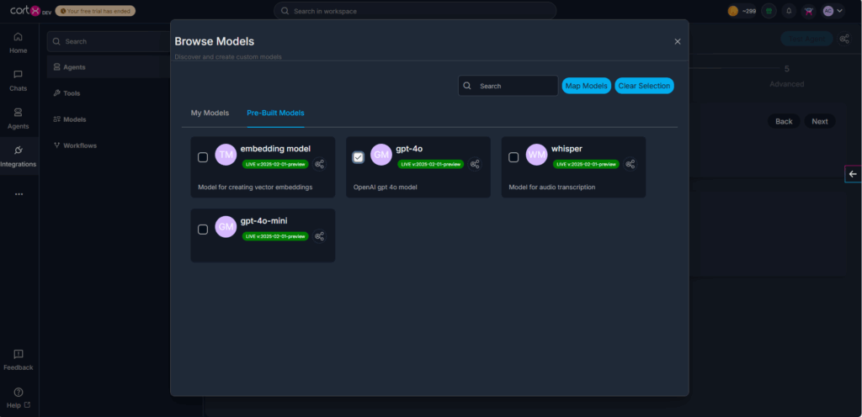The width and height of the screenshot is (862, 417).
Task: Open the Help link in the sidebar
Action: (19, 399)
